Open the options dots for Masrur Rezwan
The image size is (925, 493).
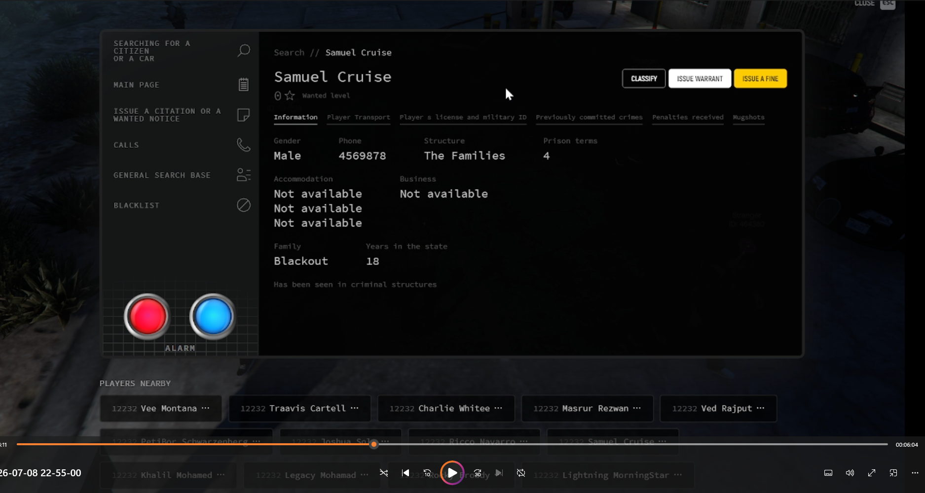637,408
